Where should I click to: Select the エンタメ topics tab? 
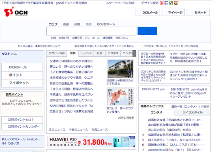156,113
